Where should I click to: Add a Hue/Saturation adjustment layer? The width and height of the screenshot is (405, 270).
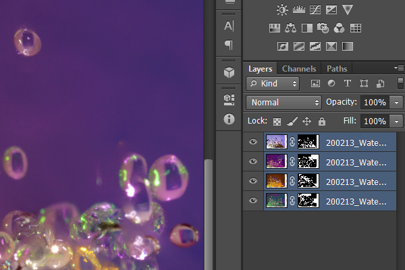pyautogui.click(x=274, y=28)
